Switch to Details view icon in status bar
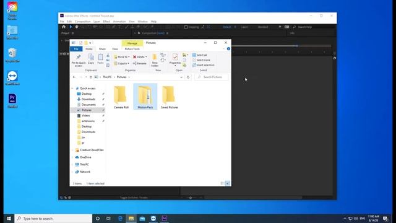 pyautogui.click(x=223, y=183)
